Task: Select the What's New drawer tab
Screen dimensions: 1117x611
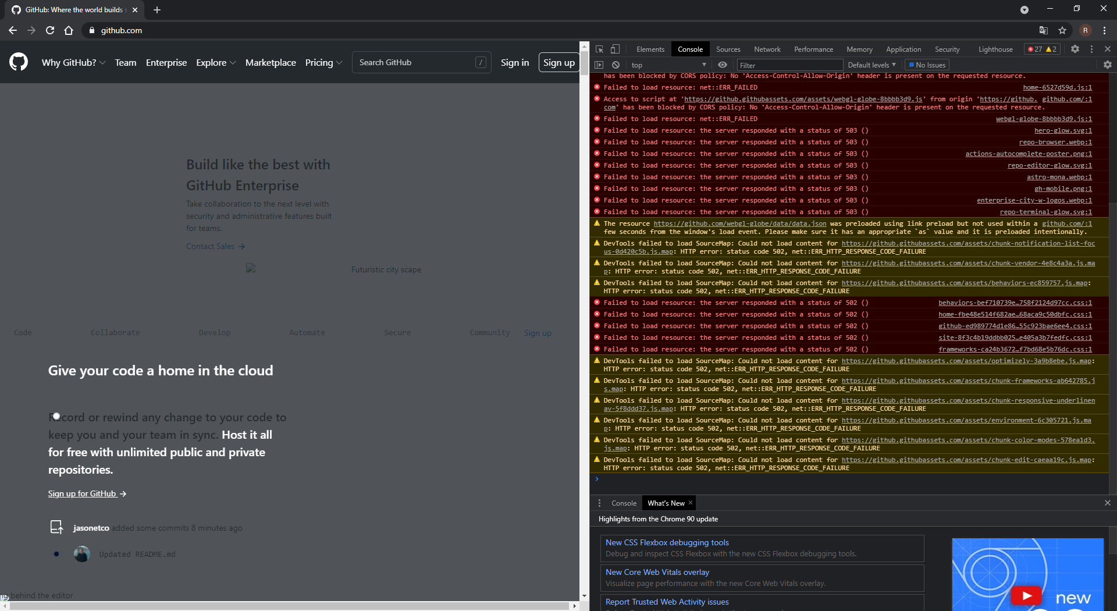Action: (666, 503)
